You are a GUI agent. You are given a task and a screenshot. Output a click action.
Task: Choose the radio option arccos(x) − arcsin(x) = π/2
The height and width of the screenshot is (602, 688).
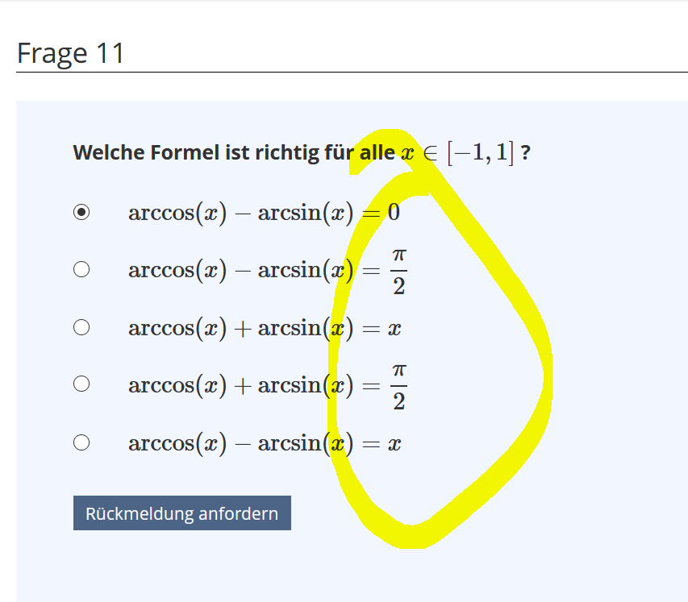pyautogui.click(x=81, y=270)
